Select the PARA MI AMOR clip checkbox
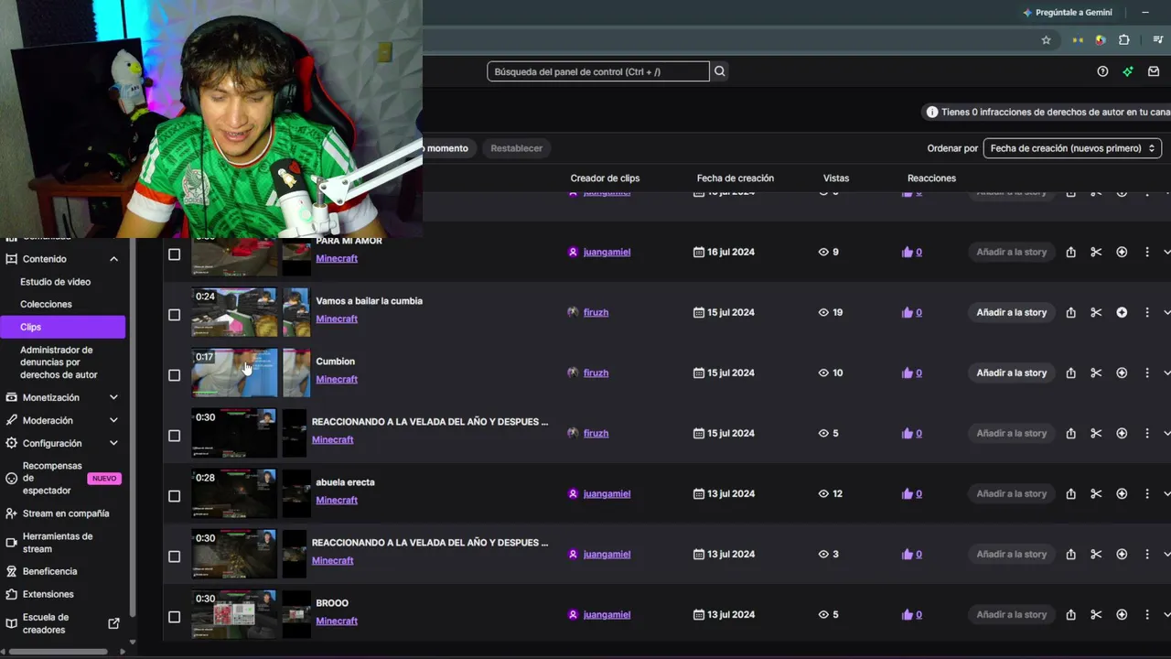 click(x=174, y=254)
